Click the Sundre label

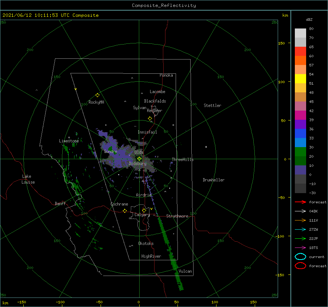(x=110, y=151)
